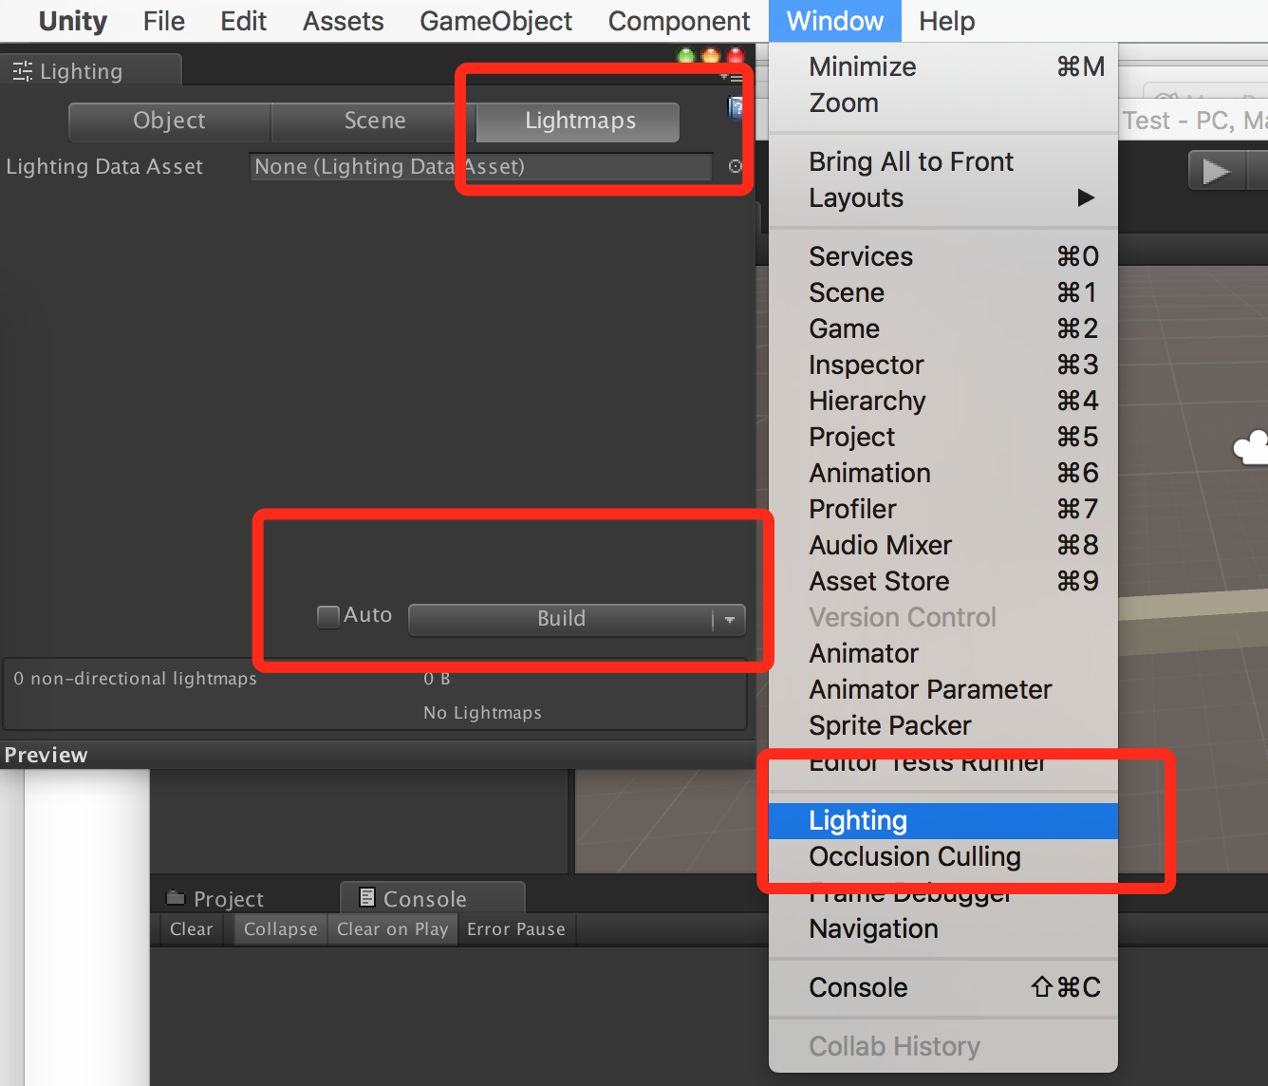Viewport: 1268px width, 1086px height.
Task: Open Hierarchy from the Window menu
Action: 943,401
